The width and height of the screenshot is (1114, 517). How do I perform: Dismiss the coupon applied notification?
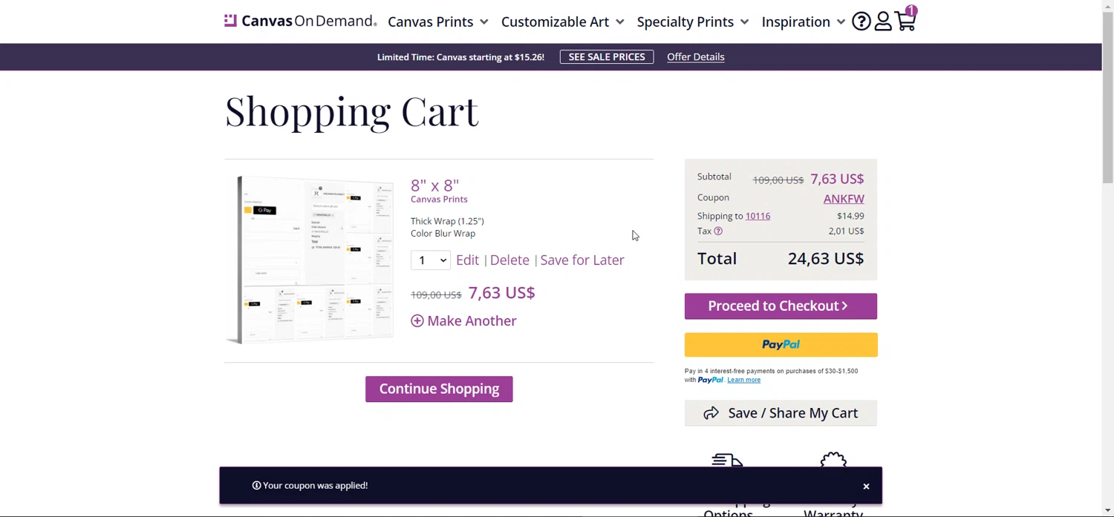866,487
